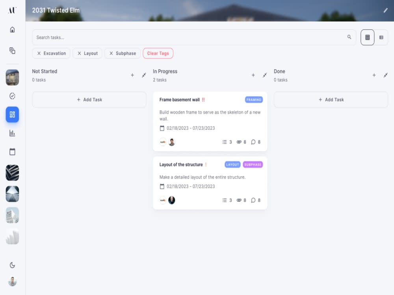Image resolution: width=394 pixels, height=295 pixels.
Task: Focus the Search tasks input field
Action: tap(194, 37)
